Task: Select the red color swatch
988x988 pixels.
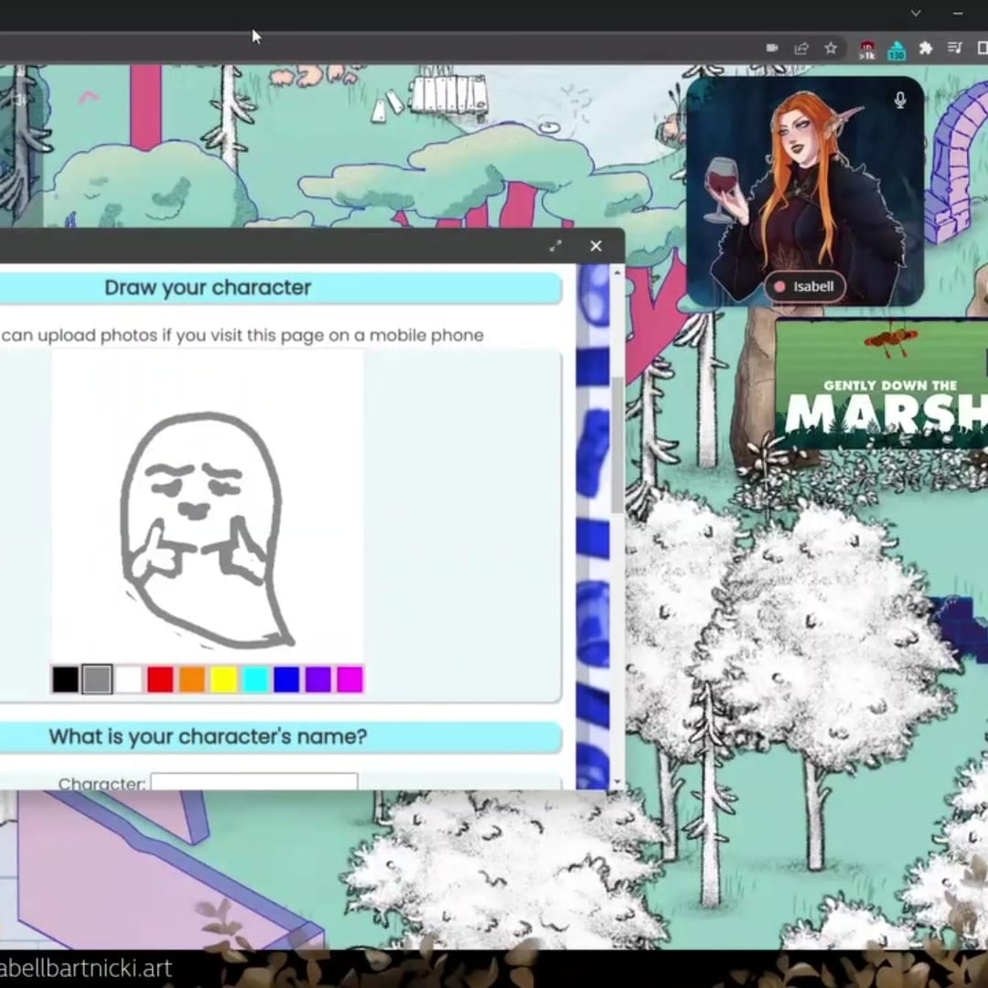Action: (x=160, y=680)
